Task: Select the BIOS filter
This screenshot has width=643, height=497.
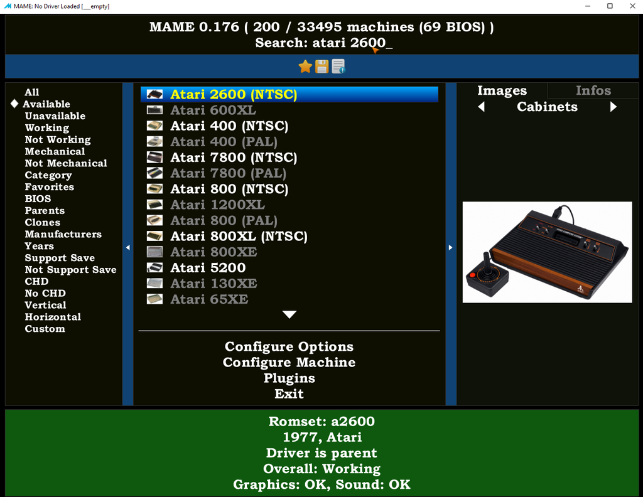Action: coord(38,199)
